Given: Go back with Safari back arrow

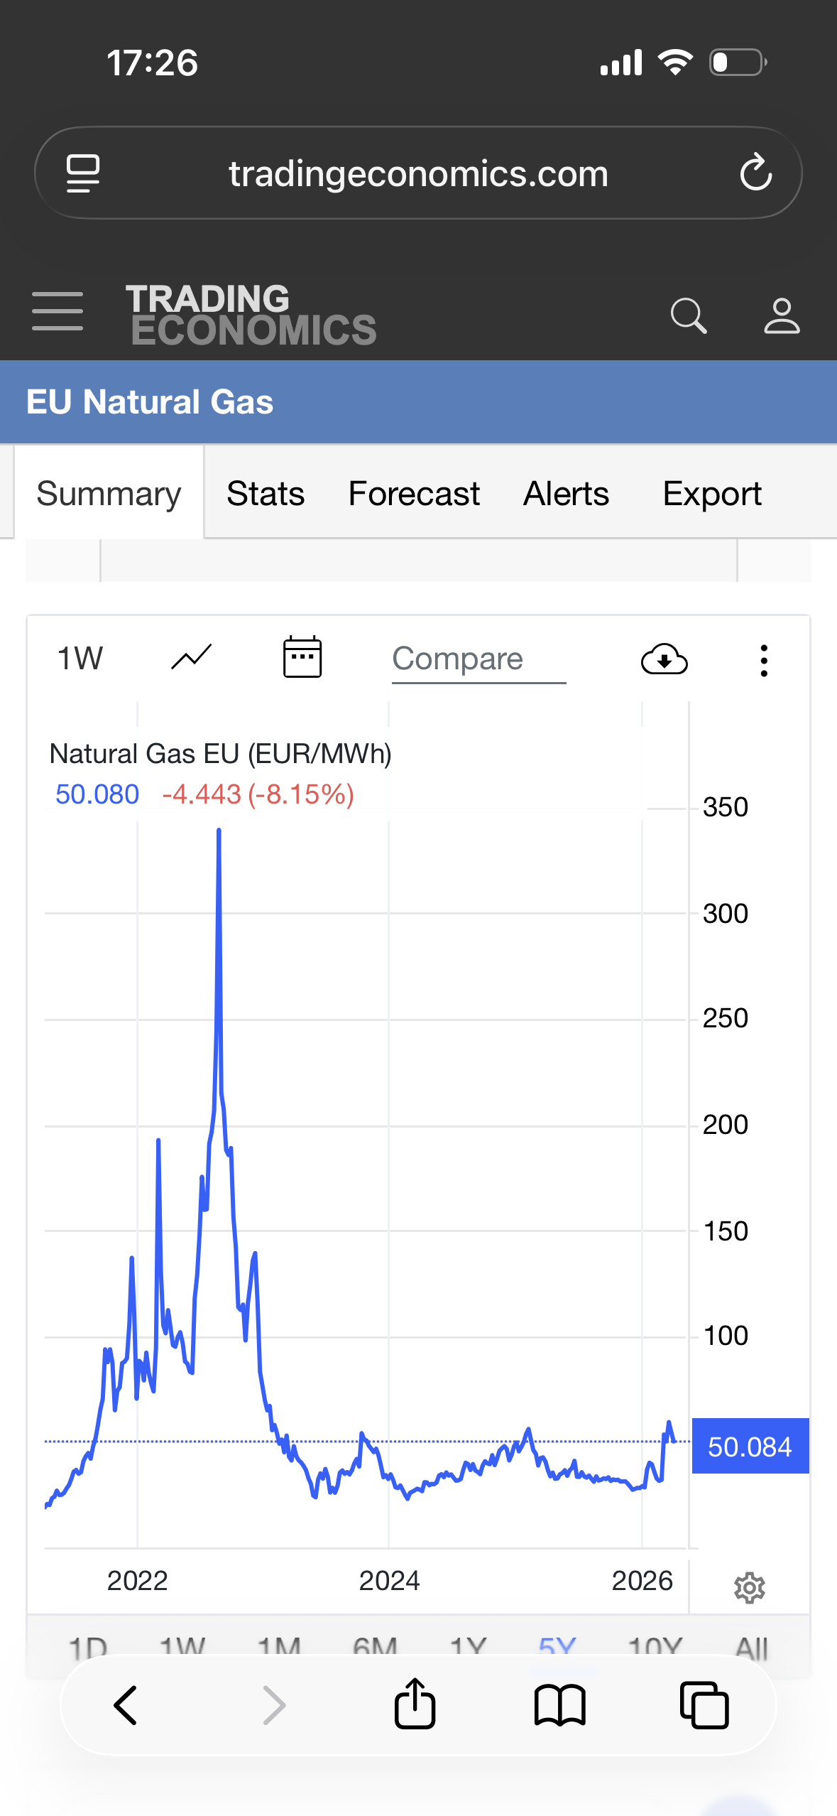Looking at the screenshot, I should click(126, 1705).
